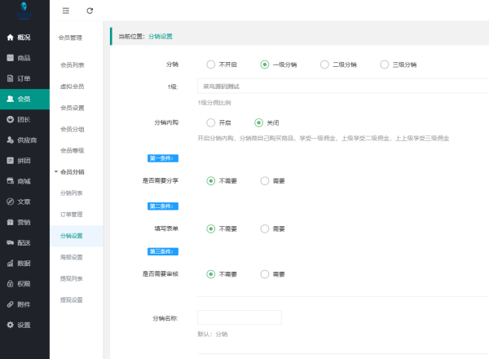Open 分销列表 submenu item
This screenshot has width=489, height=359.
[72, 193]
